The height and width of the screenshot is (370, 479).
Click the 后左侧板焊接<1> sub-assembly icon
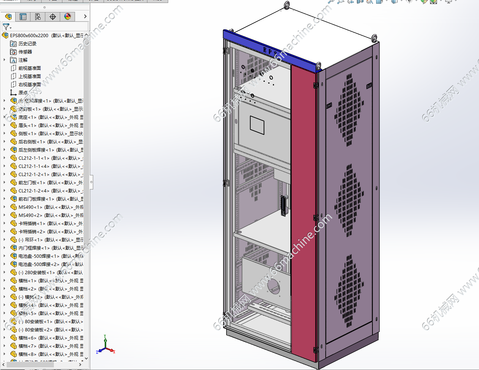pyautogui.click(x=13, y=150)
